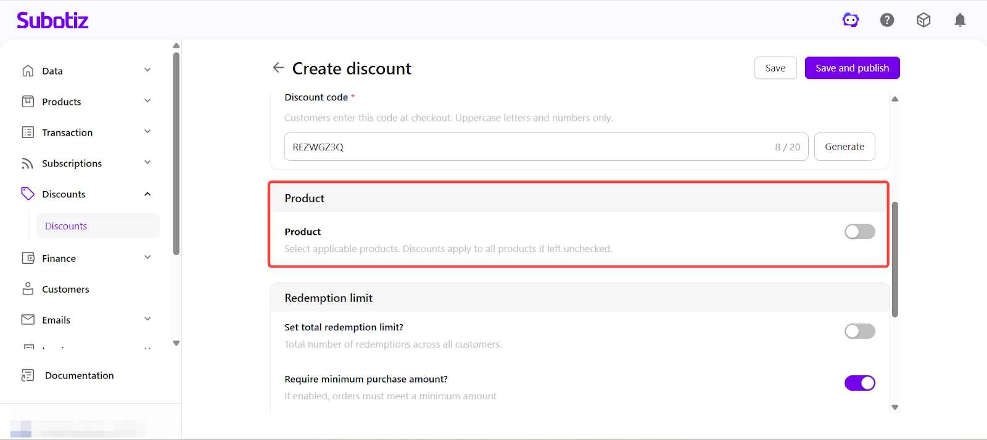This screenshot has height=440, width=987.
Task: Click the form's vertical scrollbar thumb
Action: pos(894,259)
